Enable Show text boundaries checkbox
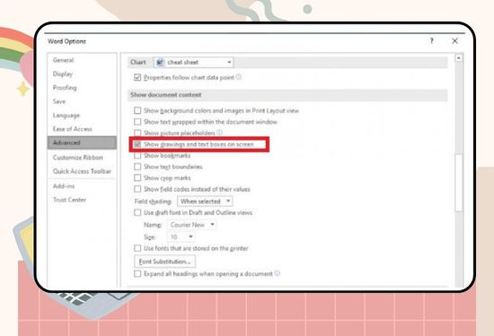Viewport: 494px width, 336px height. [137, 167]
